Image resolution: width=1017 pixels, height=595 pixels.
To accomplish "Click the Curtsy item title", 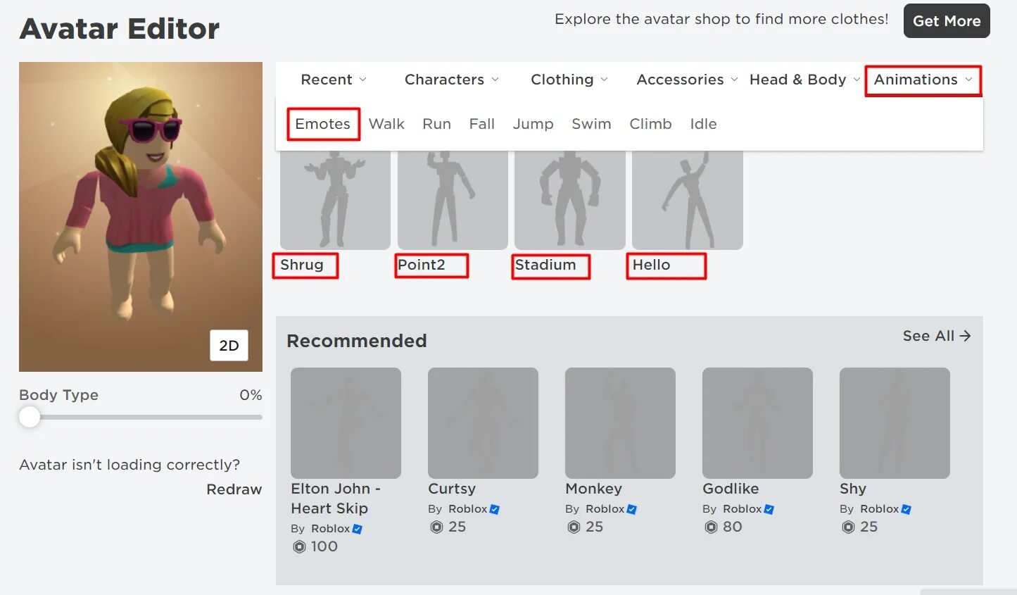I will pos(452,489).
